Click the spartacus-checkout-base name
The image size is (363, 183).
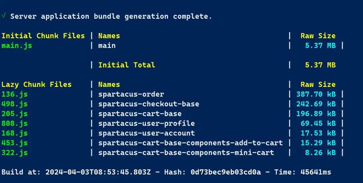click(148, 104)
